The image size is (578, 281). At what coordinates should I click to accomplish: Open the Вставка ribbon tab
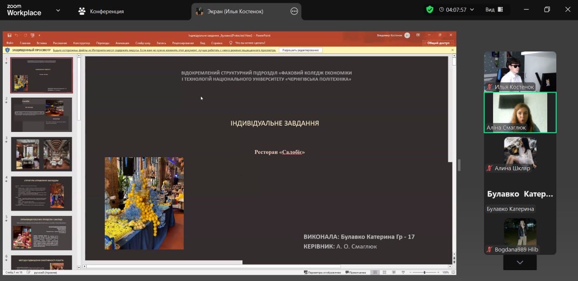(42, 43)
